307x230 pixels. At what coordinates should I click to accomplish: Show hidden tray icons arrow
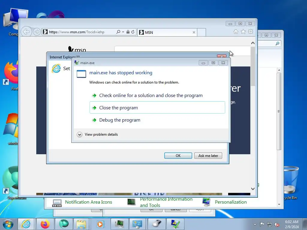tap(255, 224)
